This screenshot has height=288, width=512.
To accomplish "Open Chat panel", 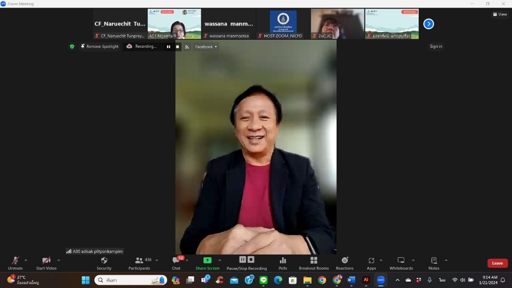I will (x=176, y=263).
